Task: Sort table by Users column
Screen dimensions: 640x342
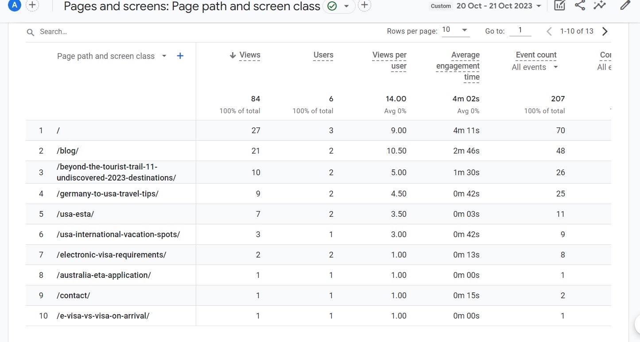Action: click(x=323, y=55)
